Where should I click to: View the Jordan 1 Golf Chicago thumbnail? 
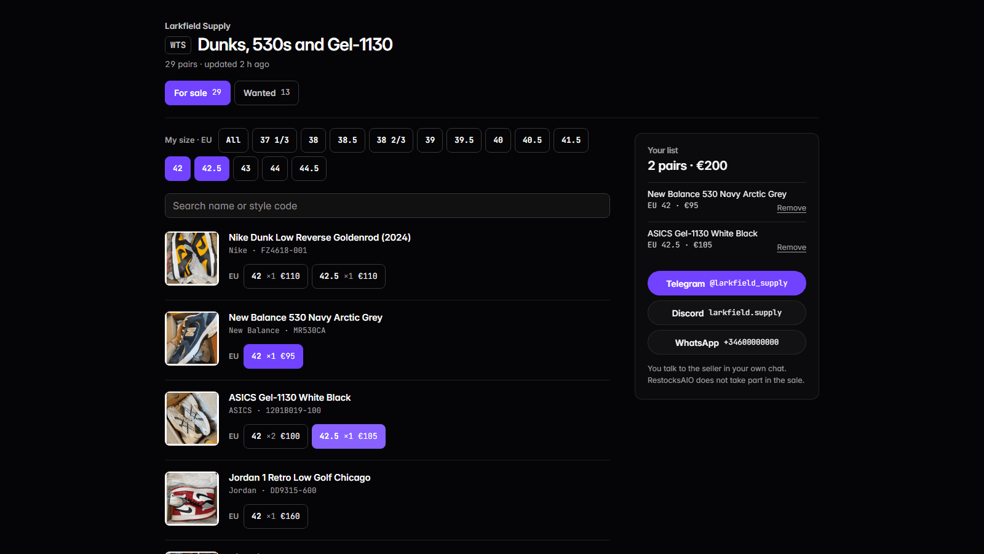click(x=192, y=499)
